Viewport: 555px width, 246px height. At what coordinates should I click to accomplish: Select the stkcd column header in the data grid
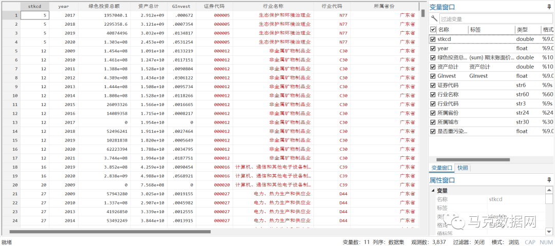[x=35, y=6]
